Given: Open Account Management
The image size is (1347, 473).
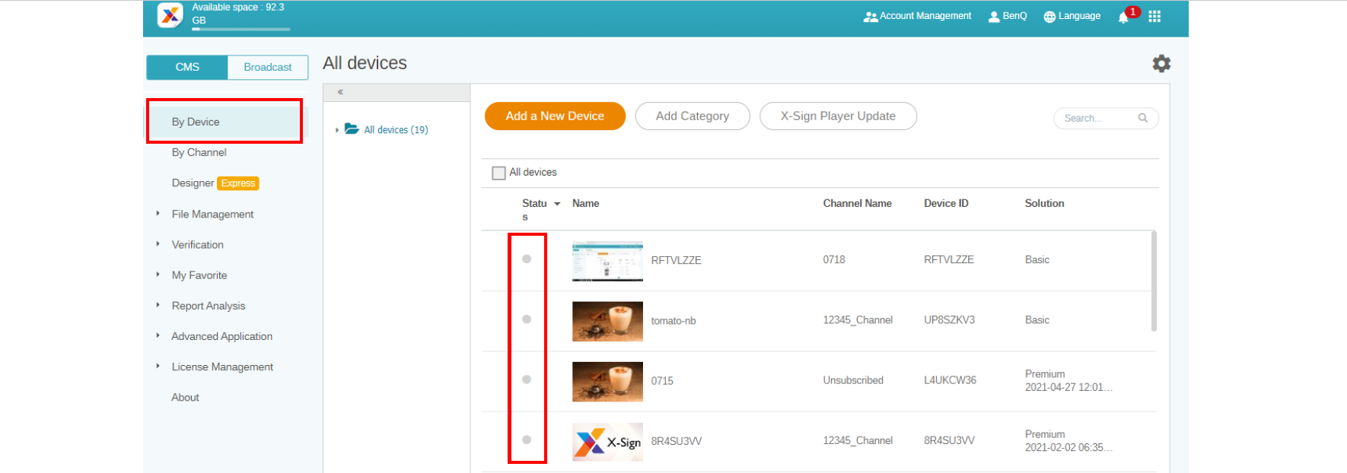Looking at the screenshot, I should [x=917, y=16].
